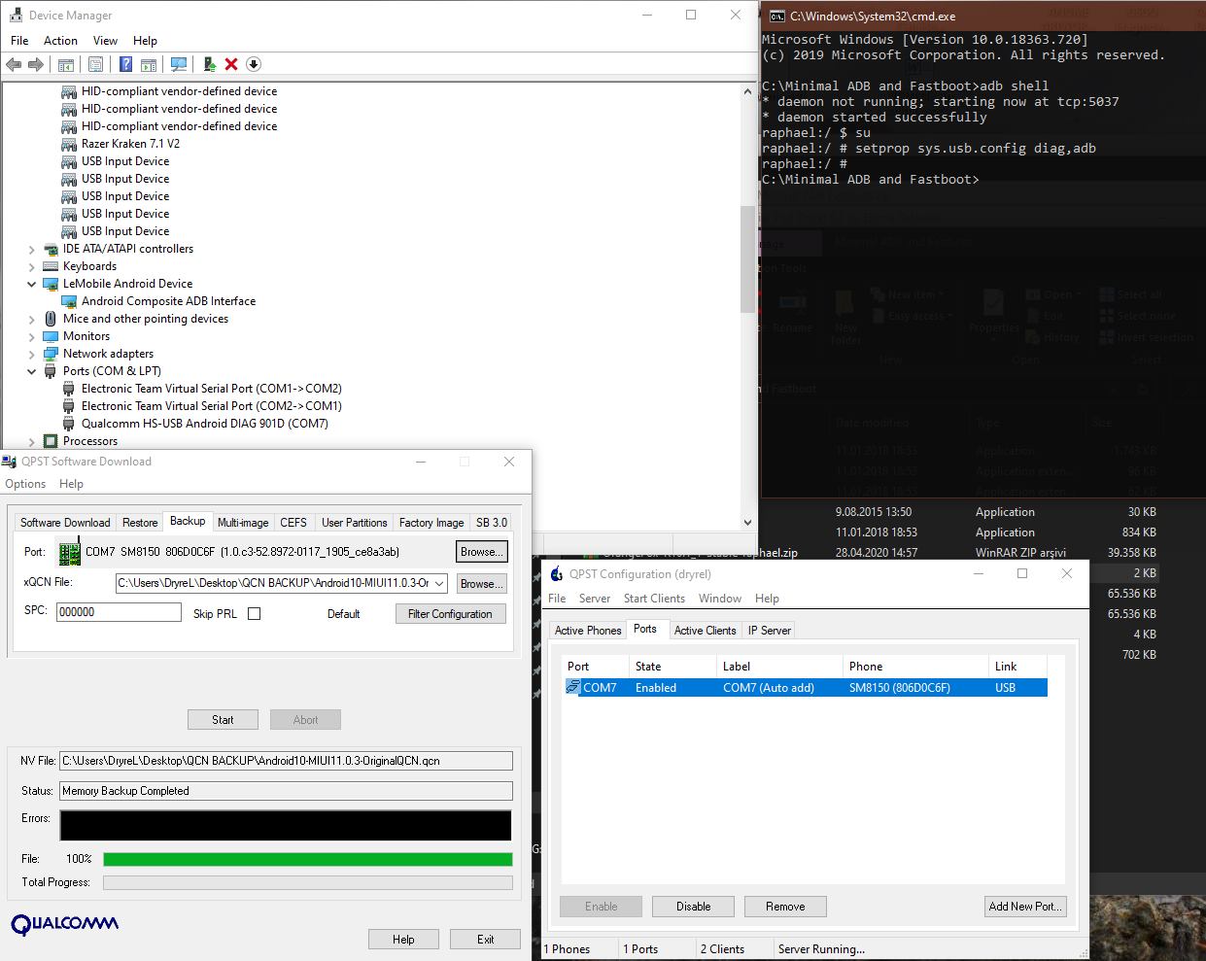Image resolution: width=1206 pixels, height=961 pixels.
Task: Switch to the Active Clients tab
Action: coord(706,631)
